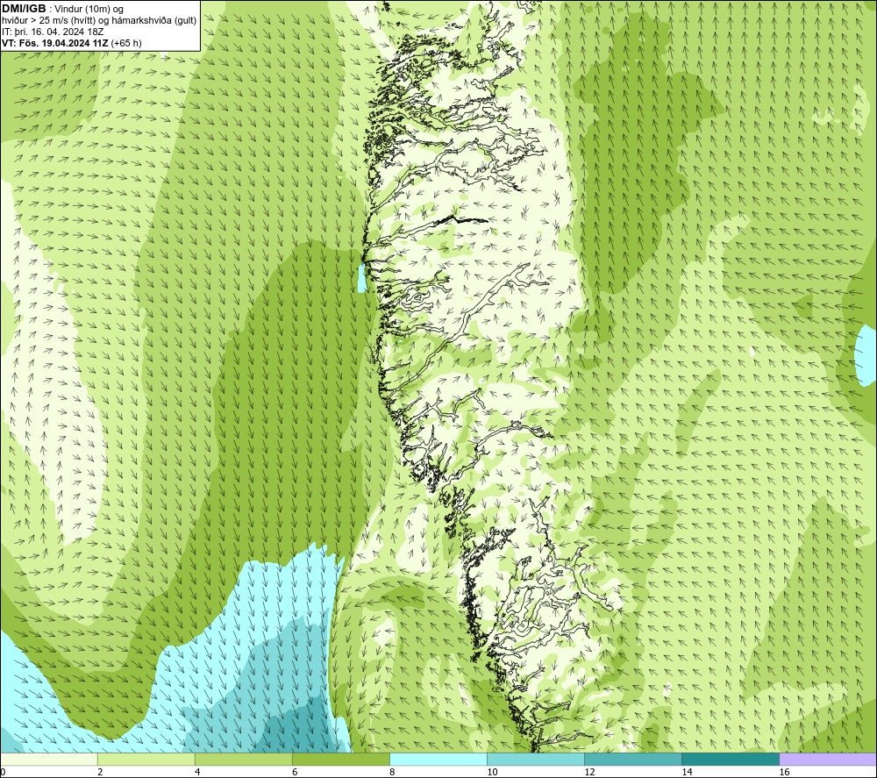Click the 14–16 m/s dark teal swatch
This screenshot has height=778, width=877.
pos(731,760)
